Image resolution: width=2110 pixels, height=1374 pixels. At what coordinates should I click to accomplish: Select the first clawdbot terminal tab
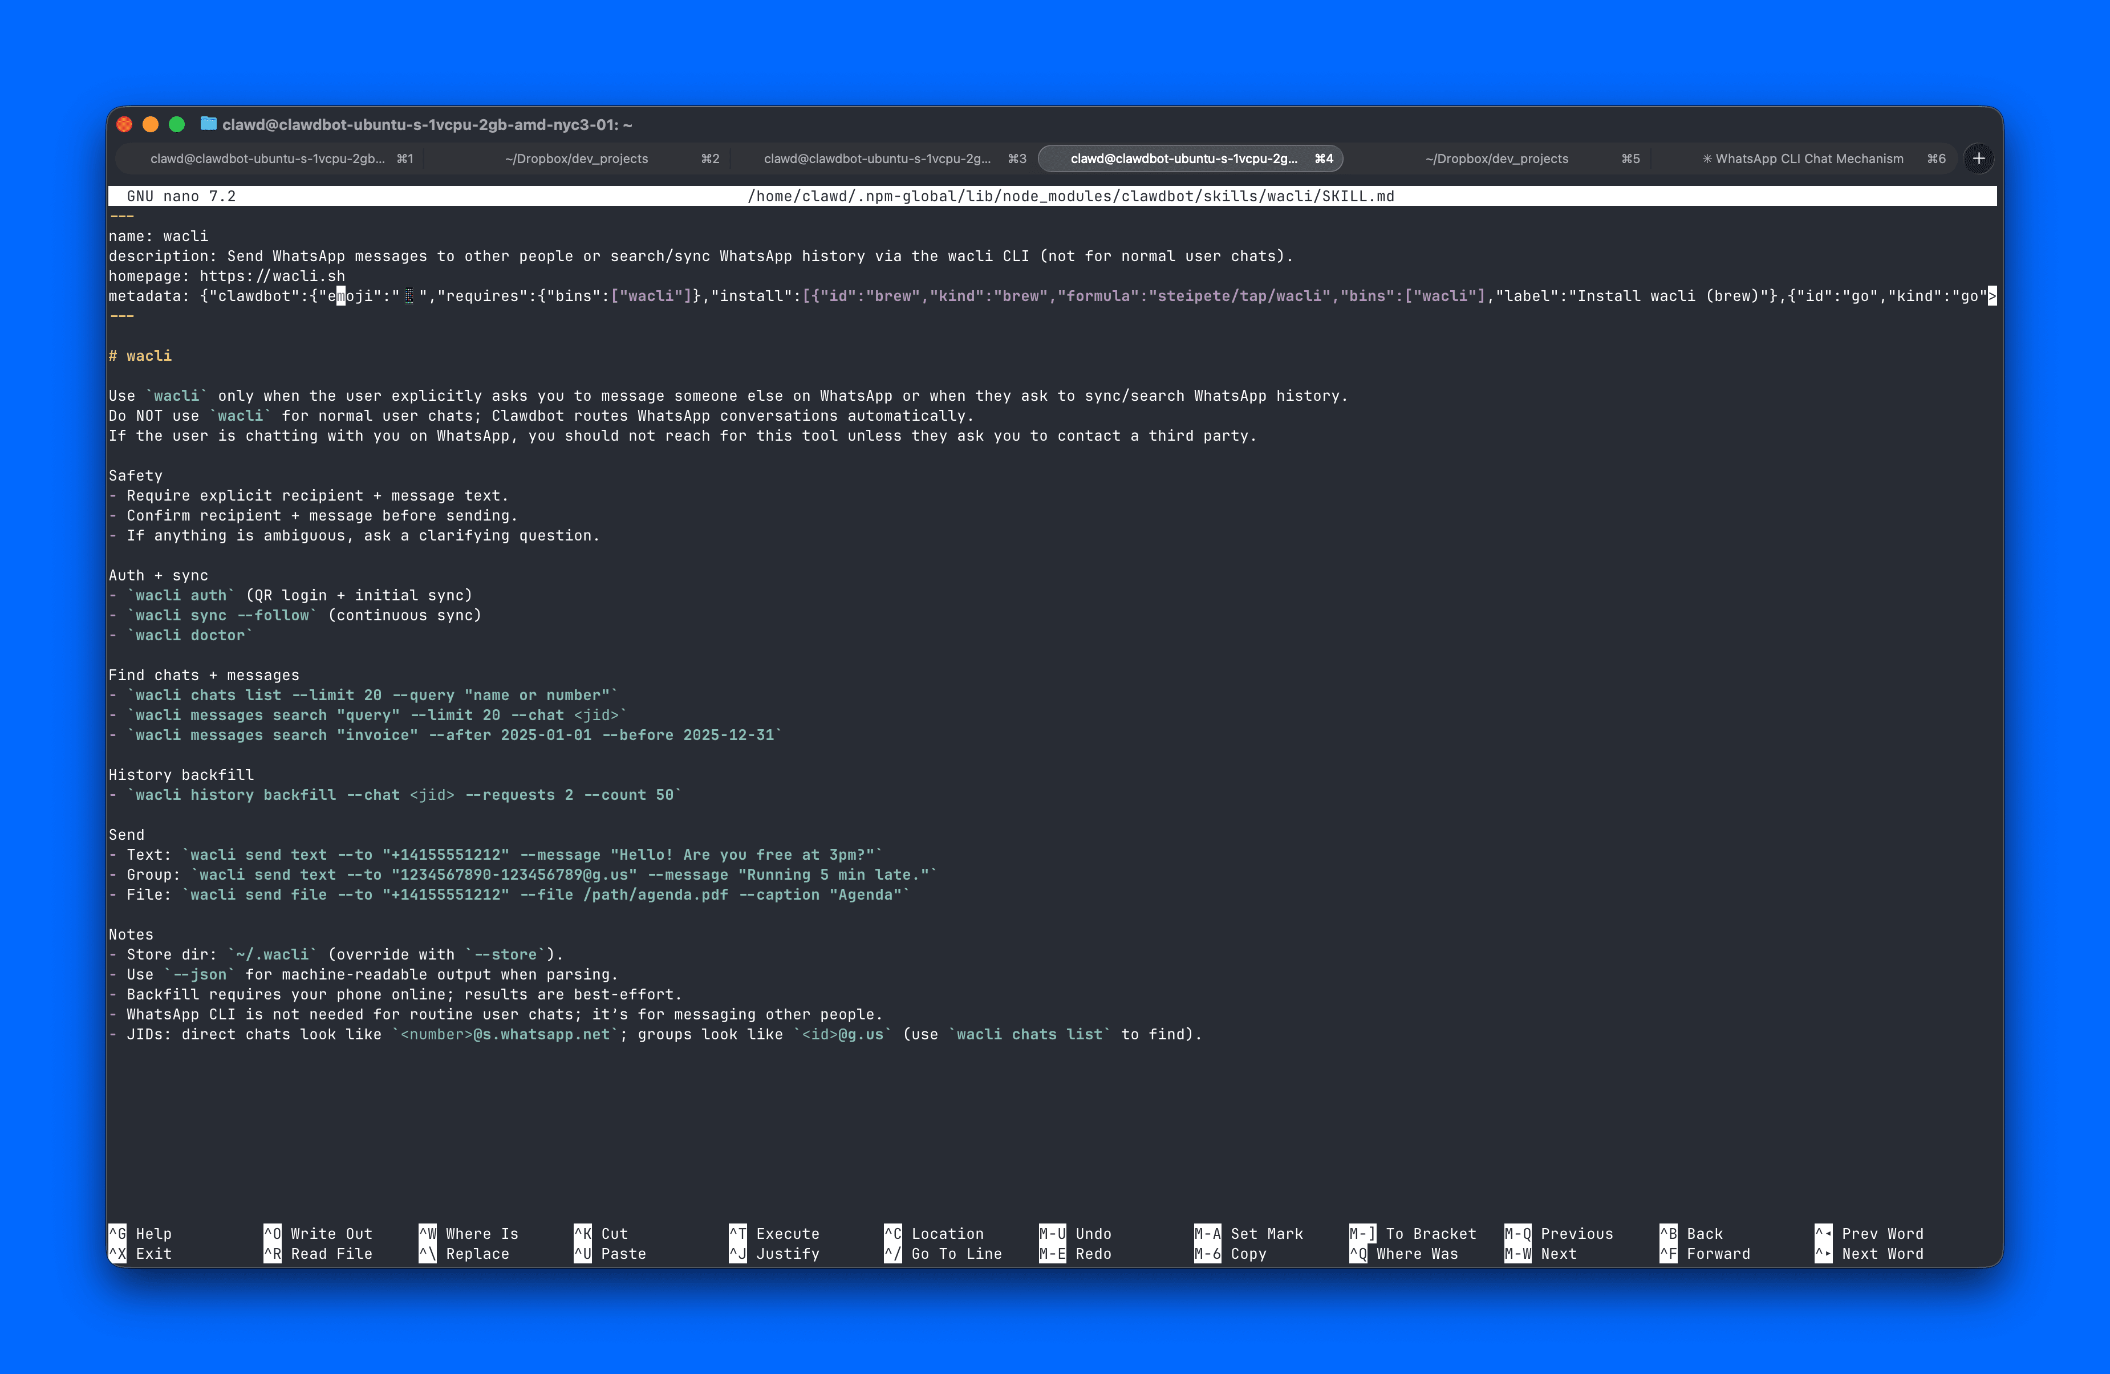click(x=266, y=158)
